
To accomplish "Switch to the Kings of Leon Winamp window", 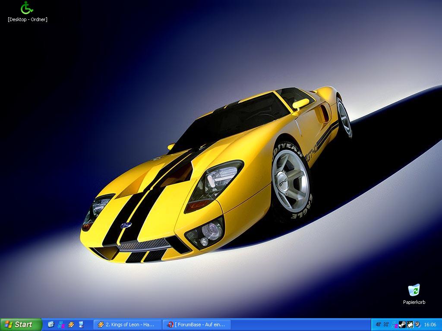I will [127, 325].
